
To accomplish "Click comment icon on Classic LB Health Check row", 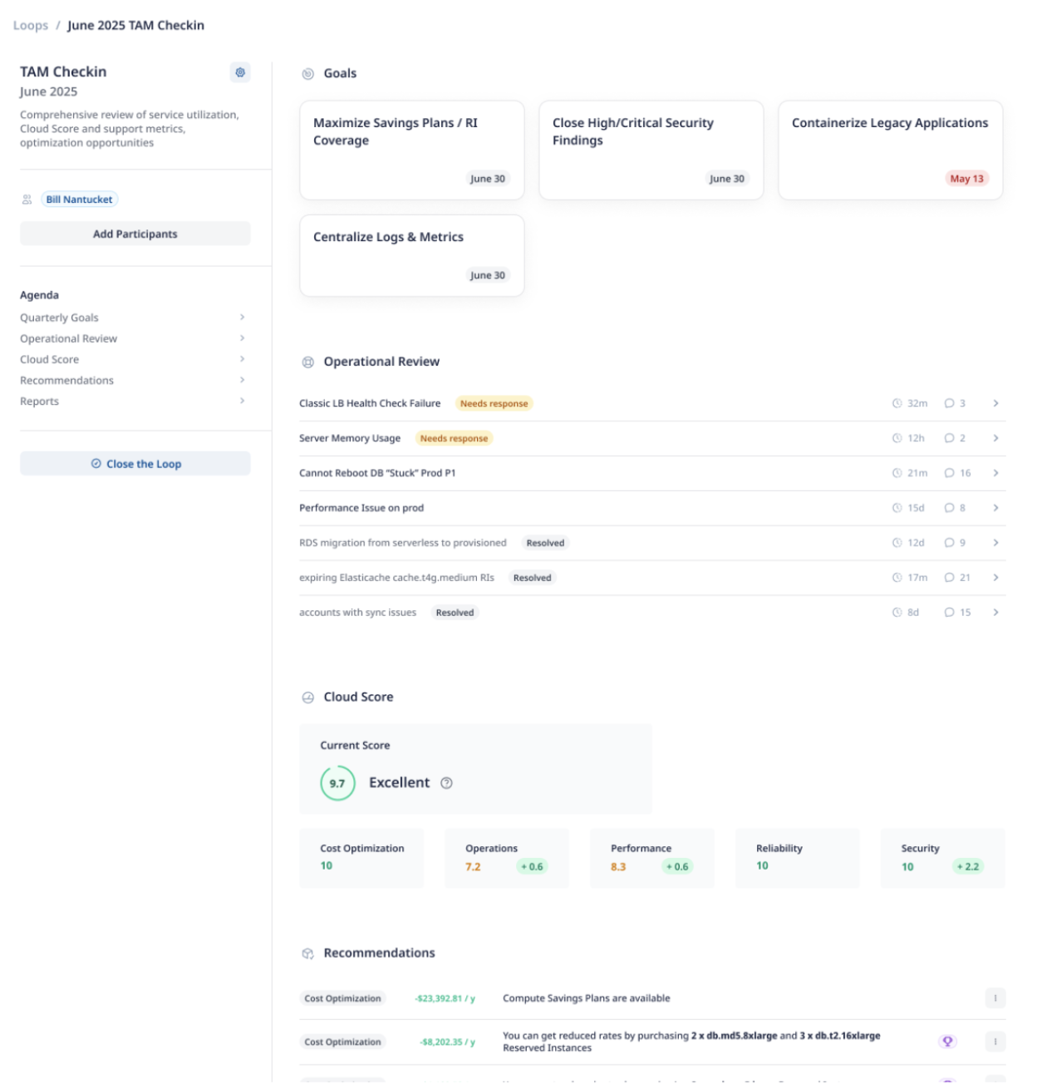I will coord(949,403).
